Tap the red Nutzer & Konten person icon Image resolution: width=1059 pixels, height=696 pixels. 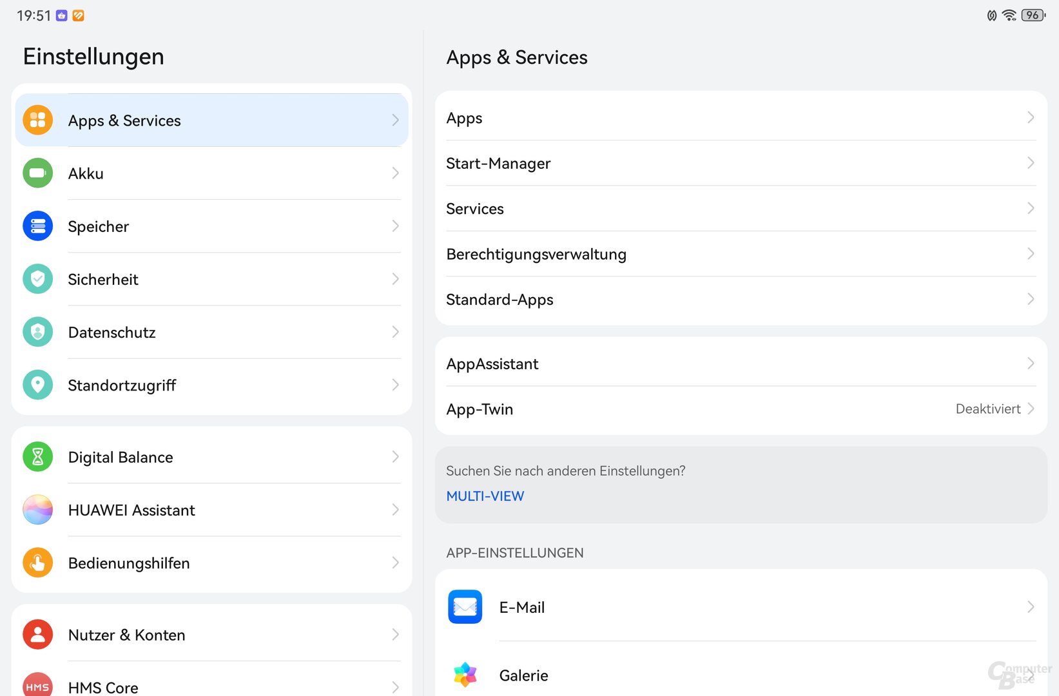[38, 635]
